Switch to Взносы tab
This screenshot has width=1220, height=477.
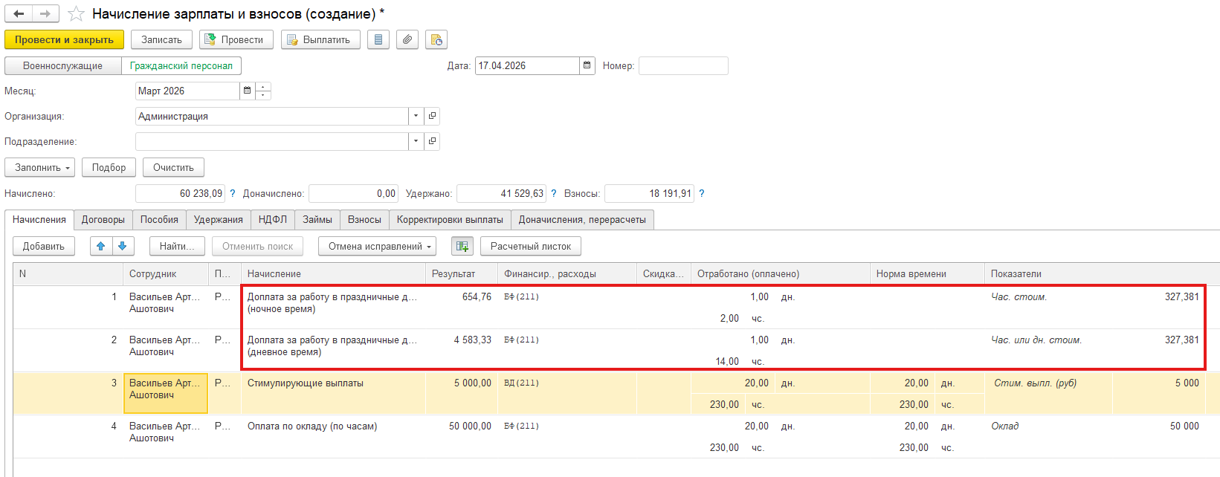364,219
